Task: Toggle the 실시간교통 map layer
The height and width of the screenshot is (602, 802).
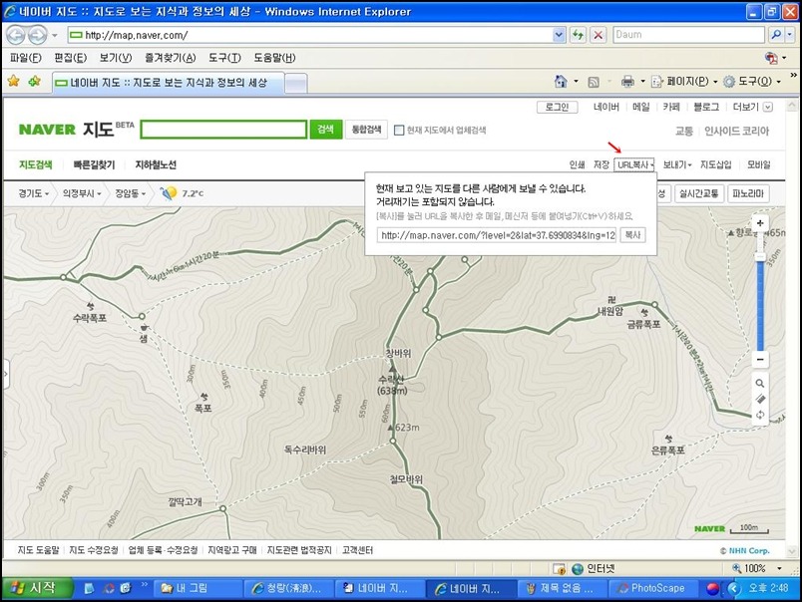Action: coord(698,193)
